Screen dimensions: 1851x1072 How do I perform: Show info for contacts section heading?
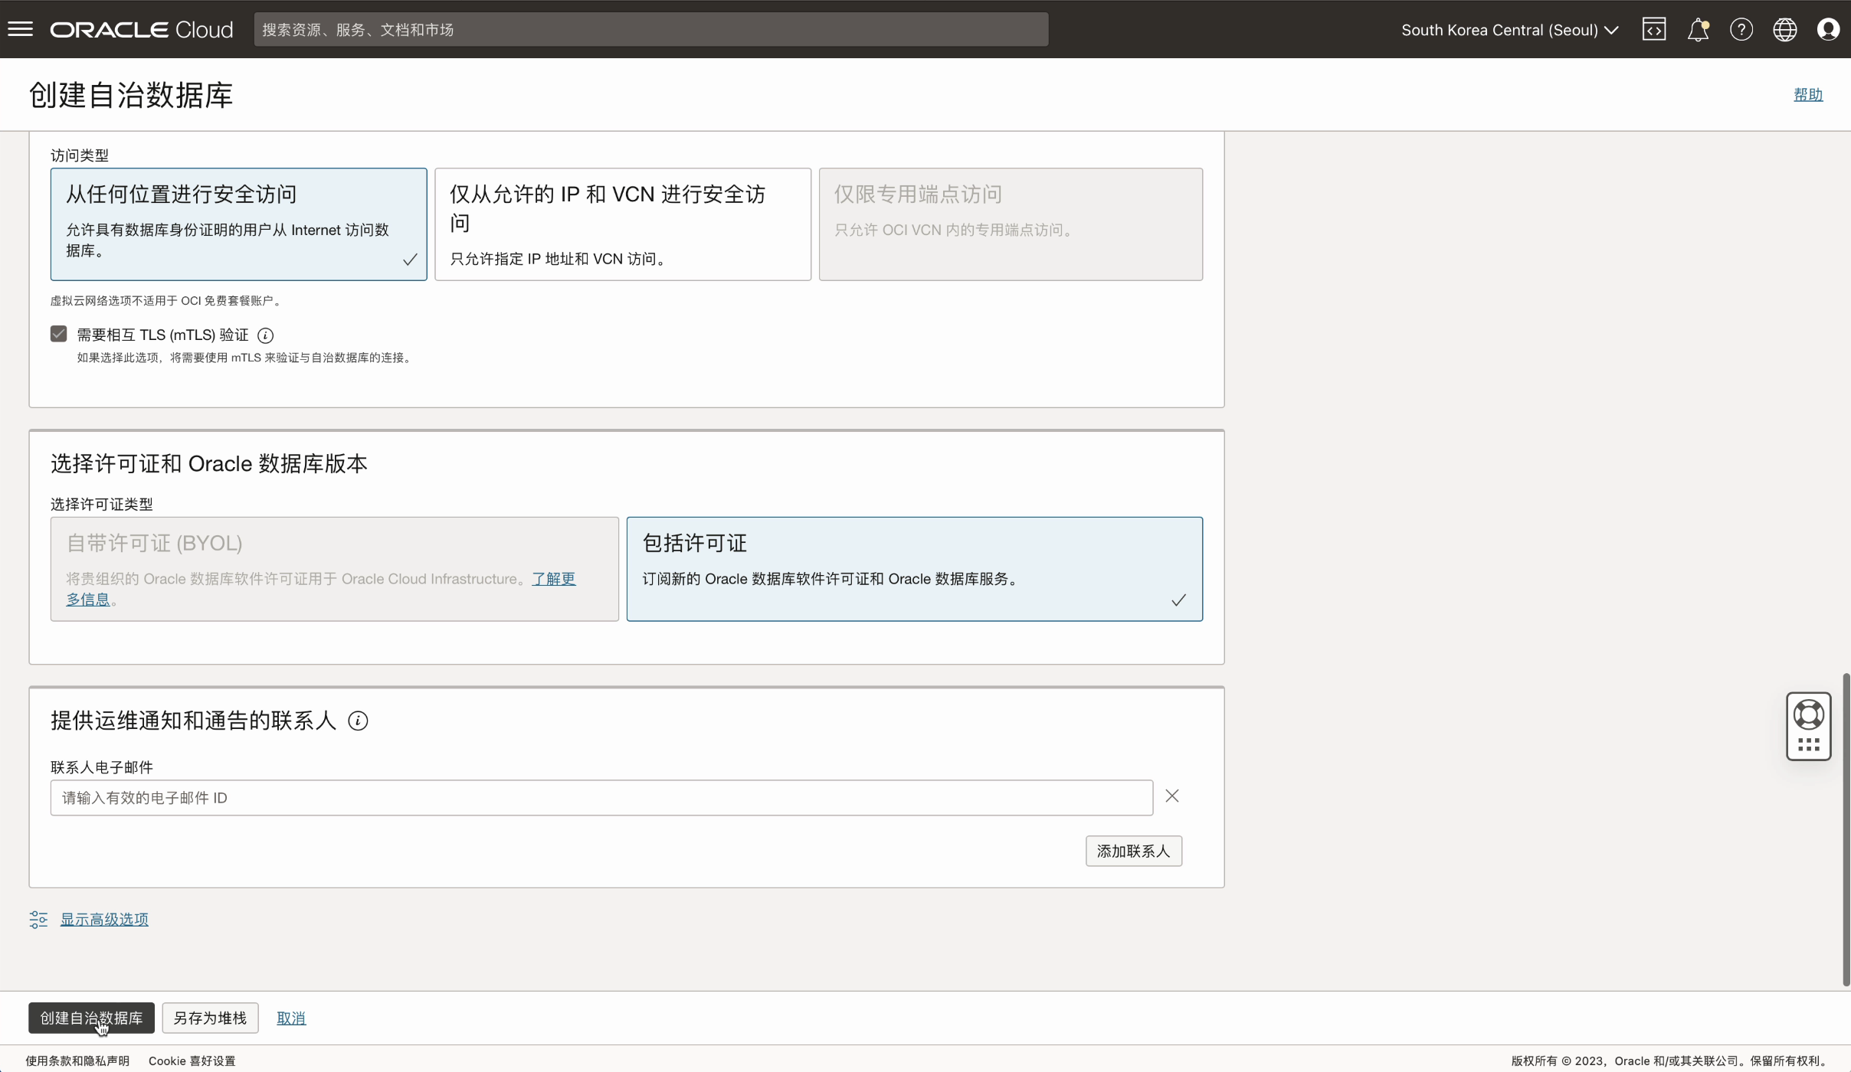pyautogui.click(x=358, y=721)
